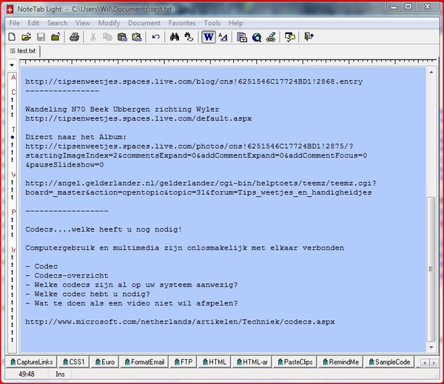Click the line '- Codecs-overzicht'
The image size is (444, 384).
point(67,275)
